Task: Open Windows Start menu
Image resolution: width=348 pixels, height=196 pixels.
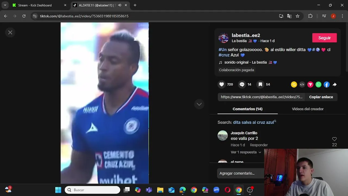Action: coord(58,190)
